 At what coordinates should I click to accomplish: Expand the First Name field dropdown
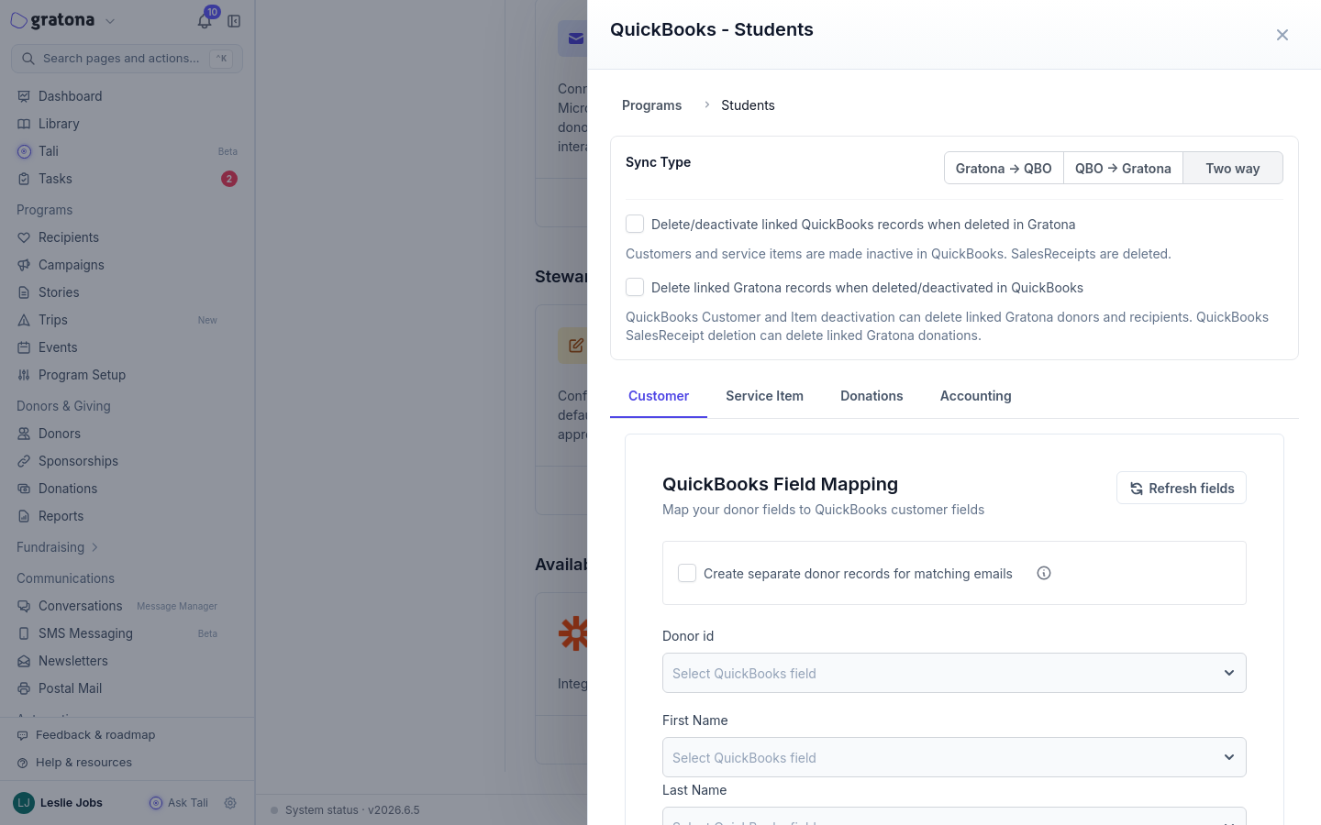pyautogui.click(x=954, y=757)
